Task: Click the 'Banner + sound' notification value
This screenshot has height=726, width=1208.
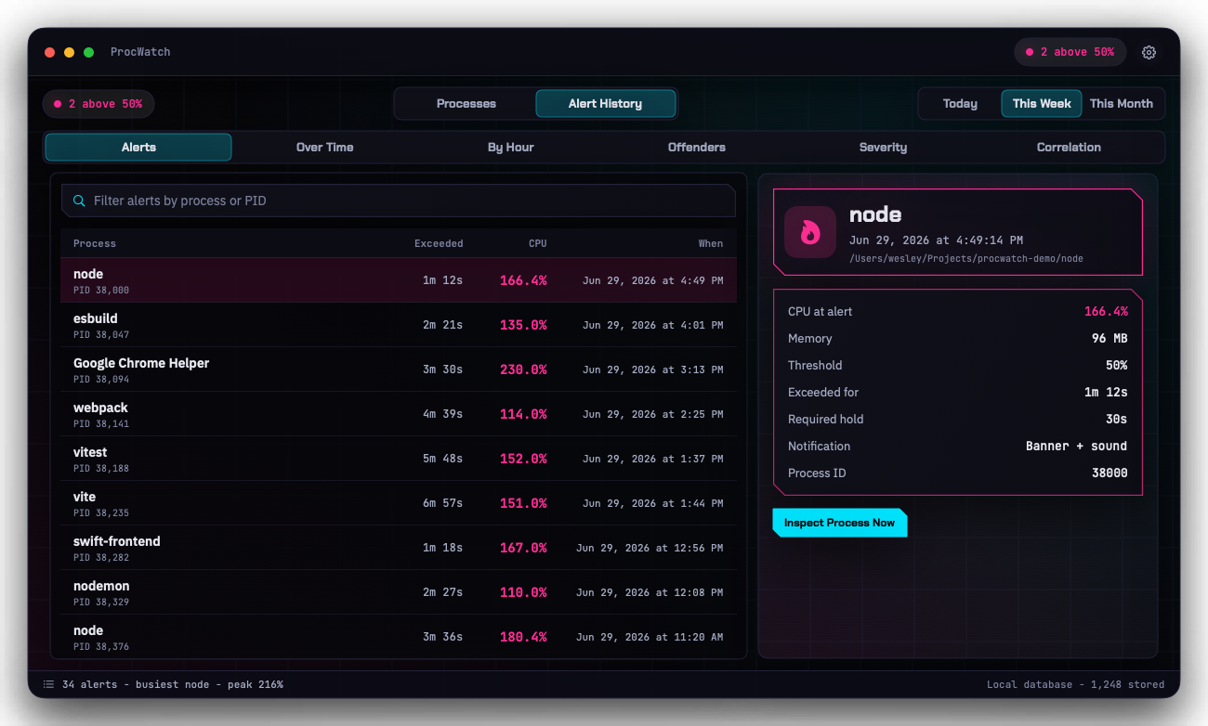Action: tap(1076, 447)
